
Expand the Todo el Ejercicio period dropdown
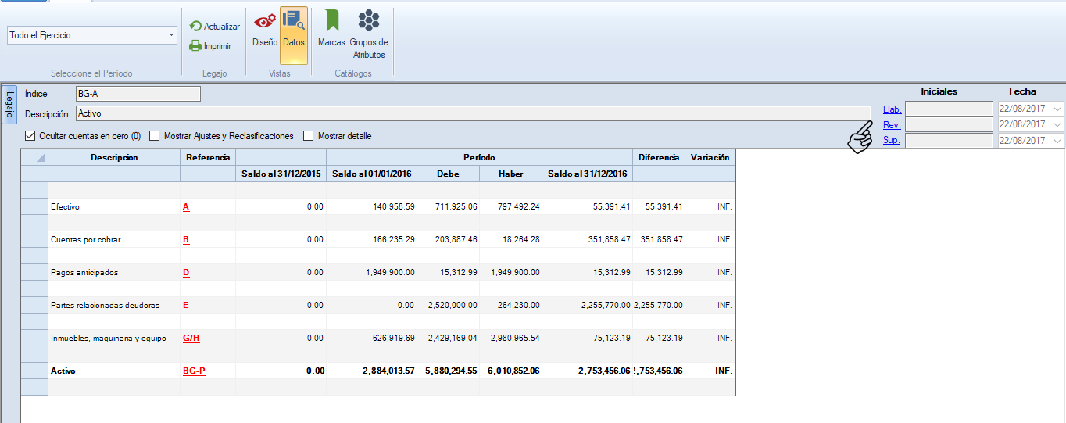pos(171,35)
